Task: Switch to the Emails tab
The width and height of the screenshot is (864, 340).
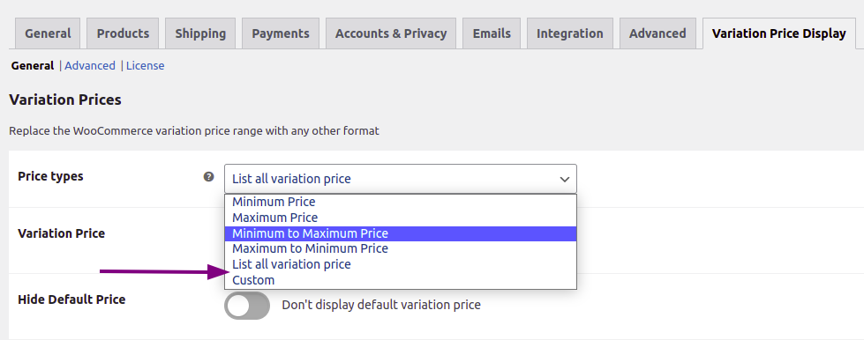Action: point(492,33)
